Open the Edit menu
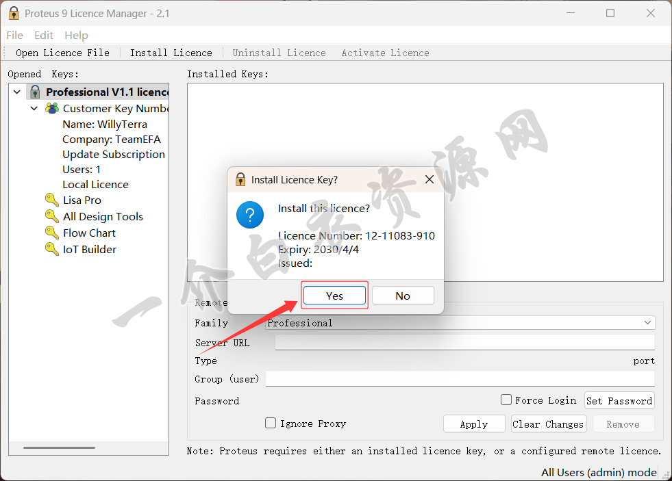672x481 pixels. coord(44,35)
